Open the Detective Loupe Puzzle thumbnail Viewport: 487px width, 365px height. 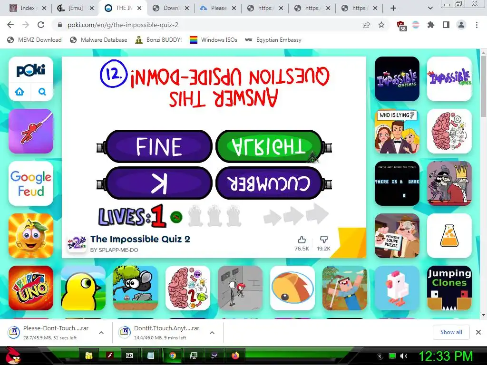click(397, 236)
